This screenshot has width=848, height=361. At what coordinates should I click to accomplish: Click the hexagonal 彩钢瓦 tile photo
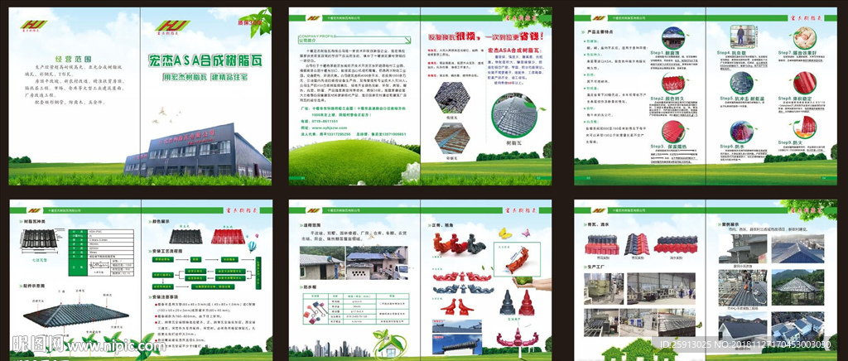tap(452, 138)
